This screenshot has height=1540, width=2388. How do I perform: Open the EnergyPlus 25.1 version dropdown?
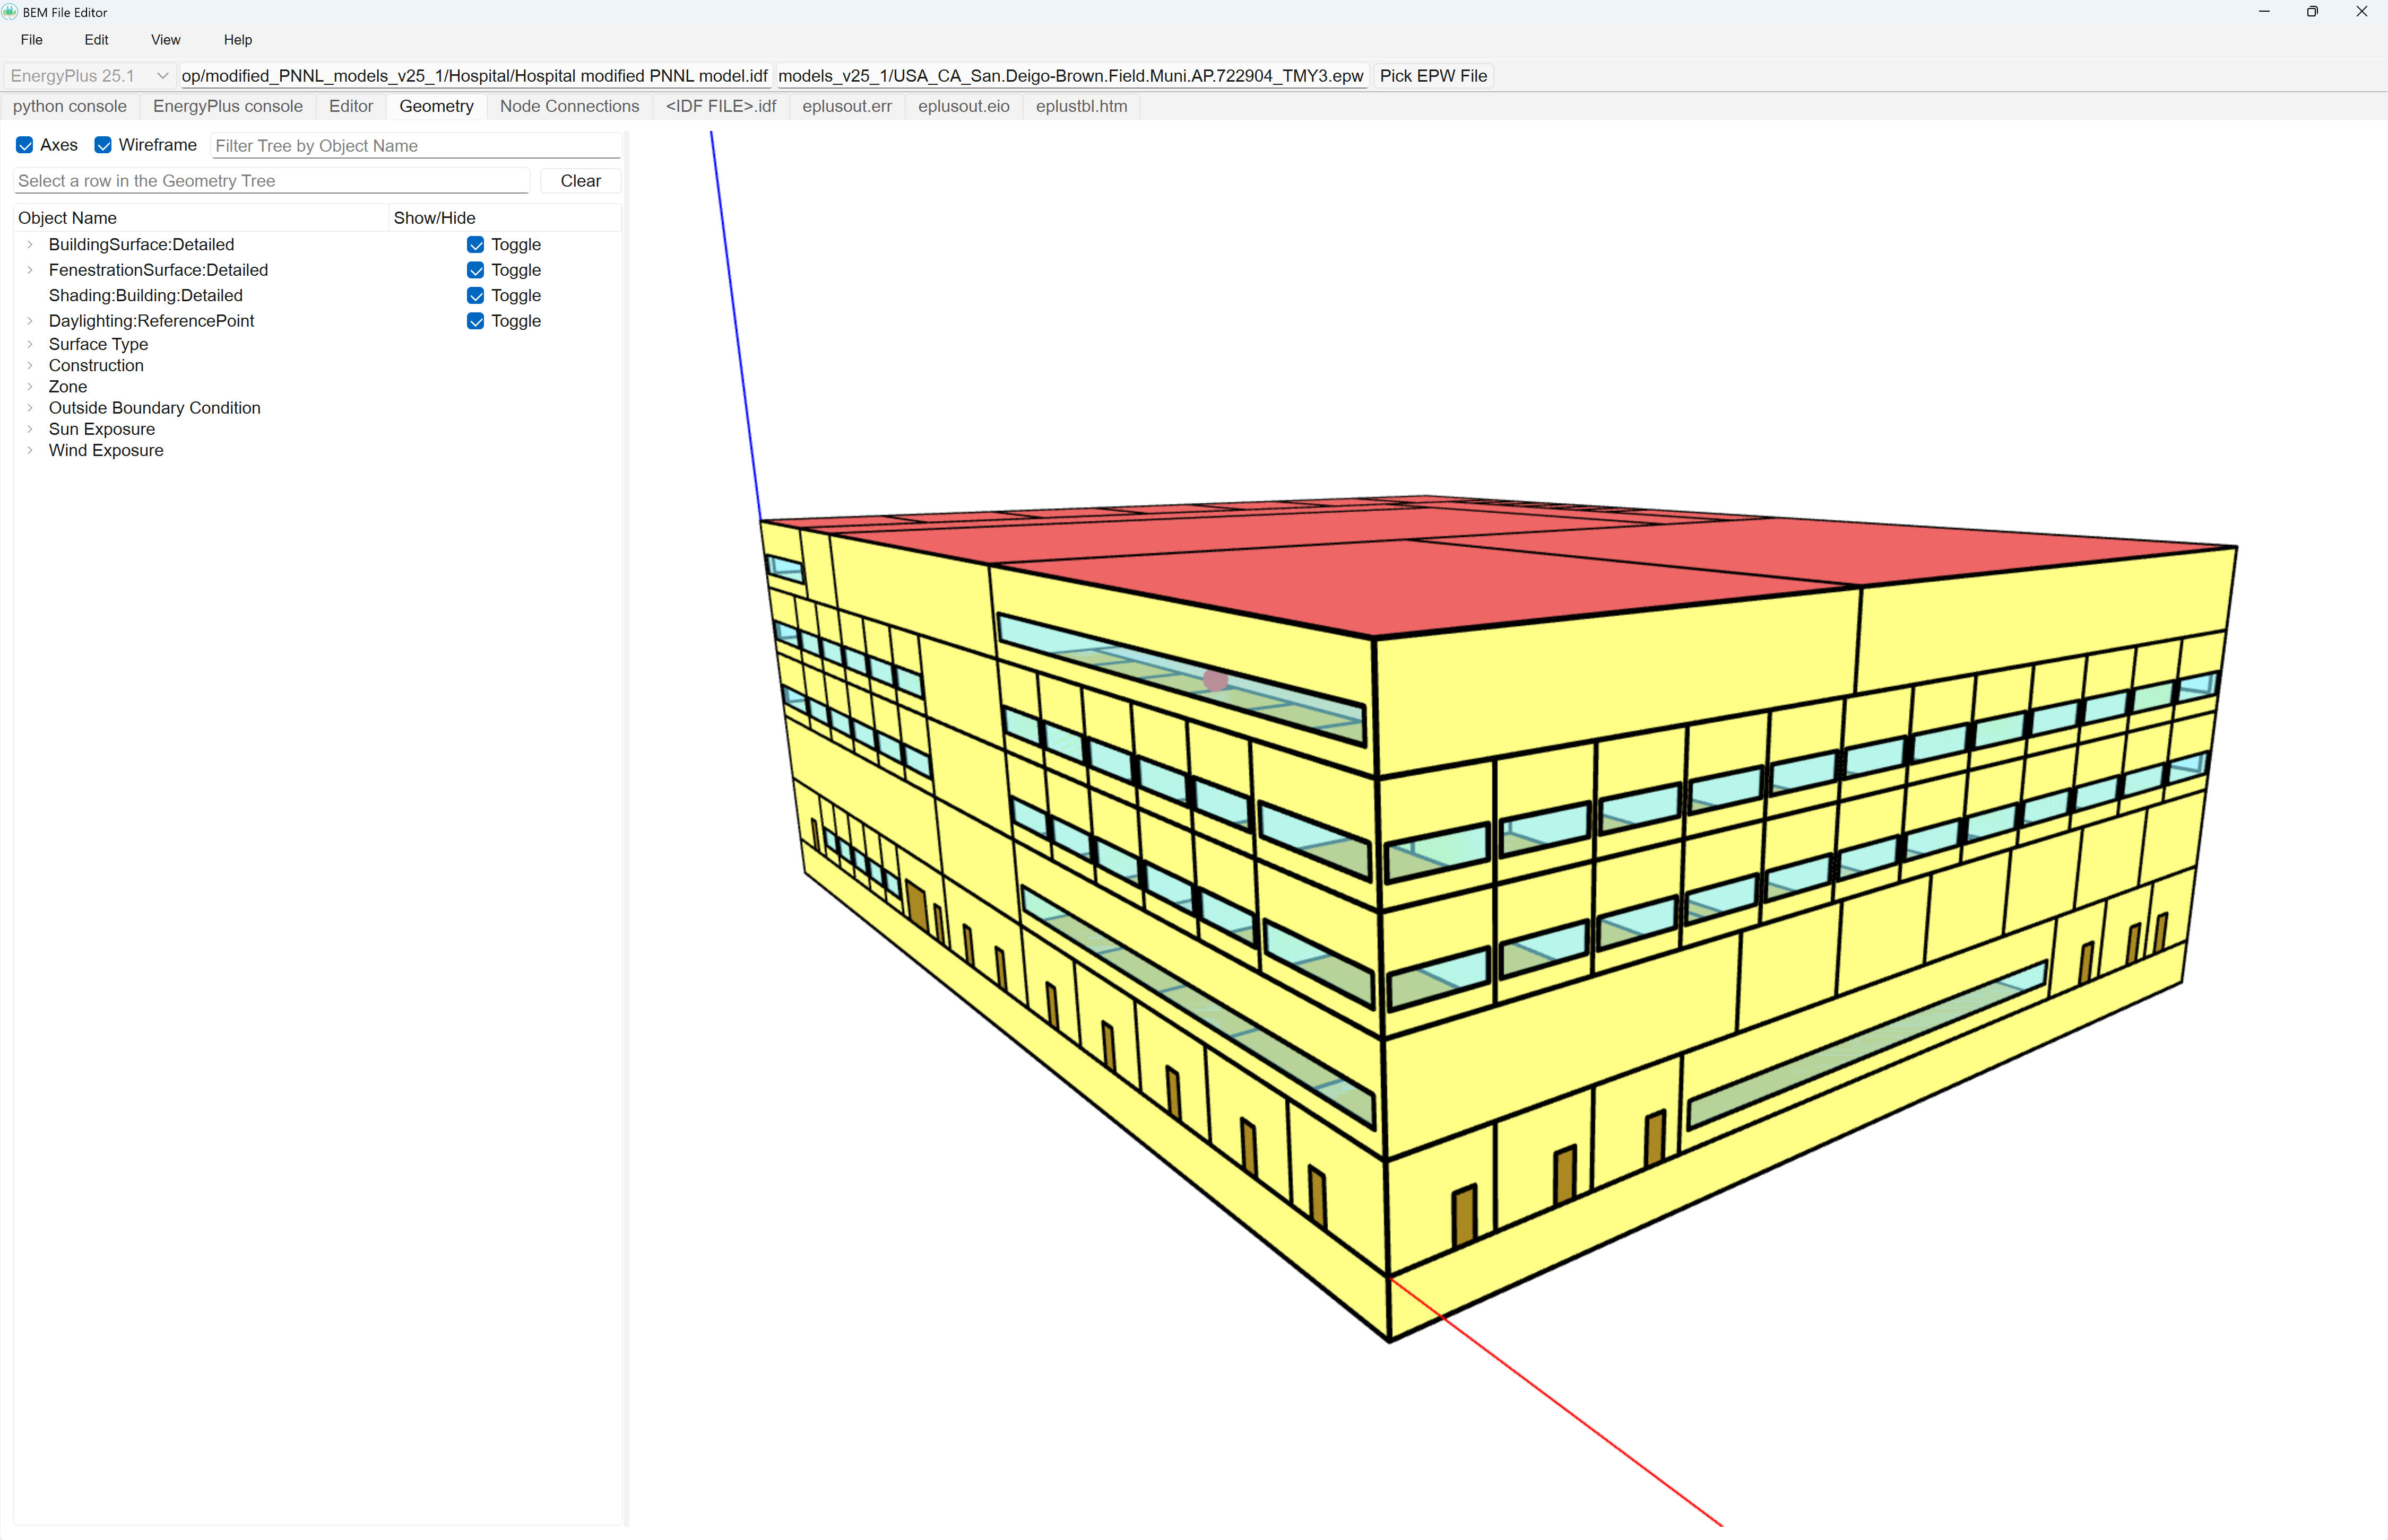89,76
